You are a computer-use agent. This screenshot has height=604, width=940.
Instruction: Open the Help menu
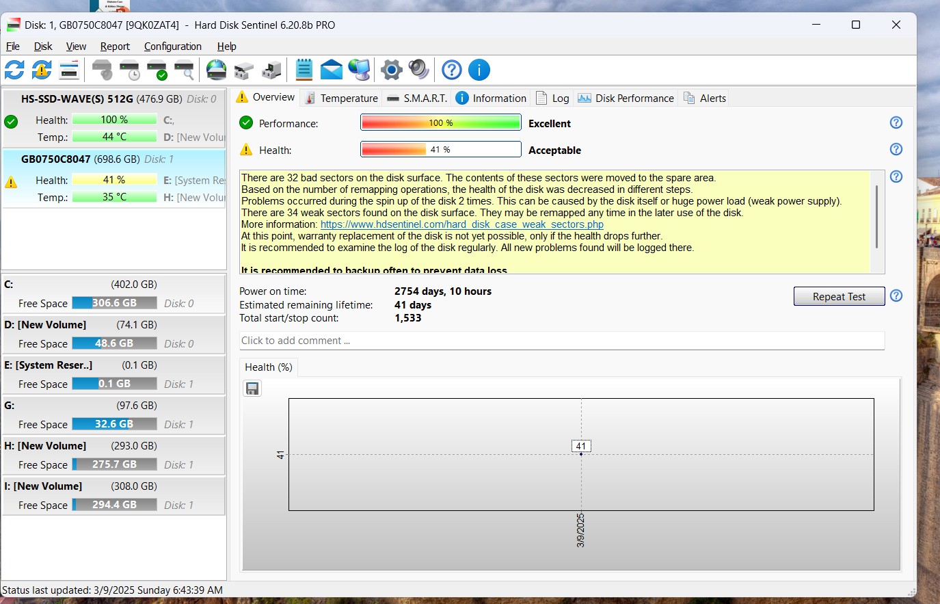coord(227,47)
